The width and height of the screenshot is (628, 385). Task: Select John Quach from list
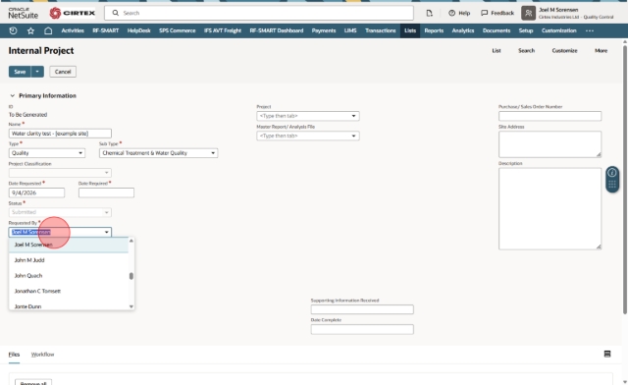[x=69, y=276]
